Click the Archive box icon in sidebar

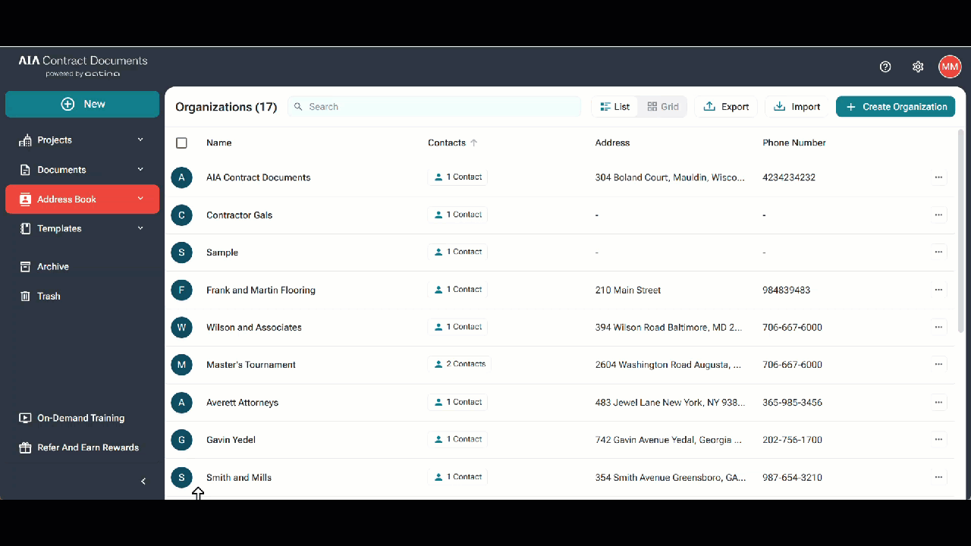[25, 266]
